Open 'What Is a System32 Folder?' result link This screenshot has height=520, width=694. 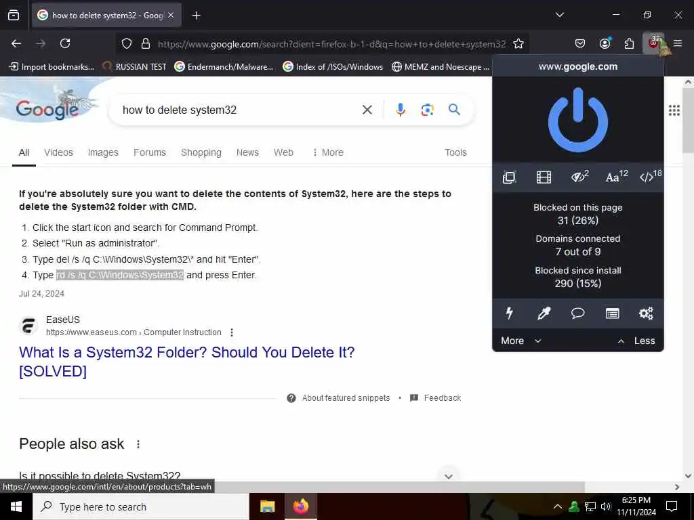pos(187,362)
